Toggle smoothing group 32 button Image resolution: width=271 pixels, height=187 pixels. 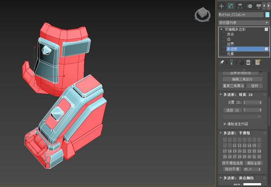[259, 157]
